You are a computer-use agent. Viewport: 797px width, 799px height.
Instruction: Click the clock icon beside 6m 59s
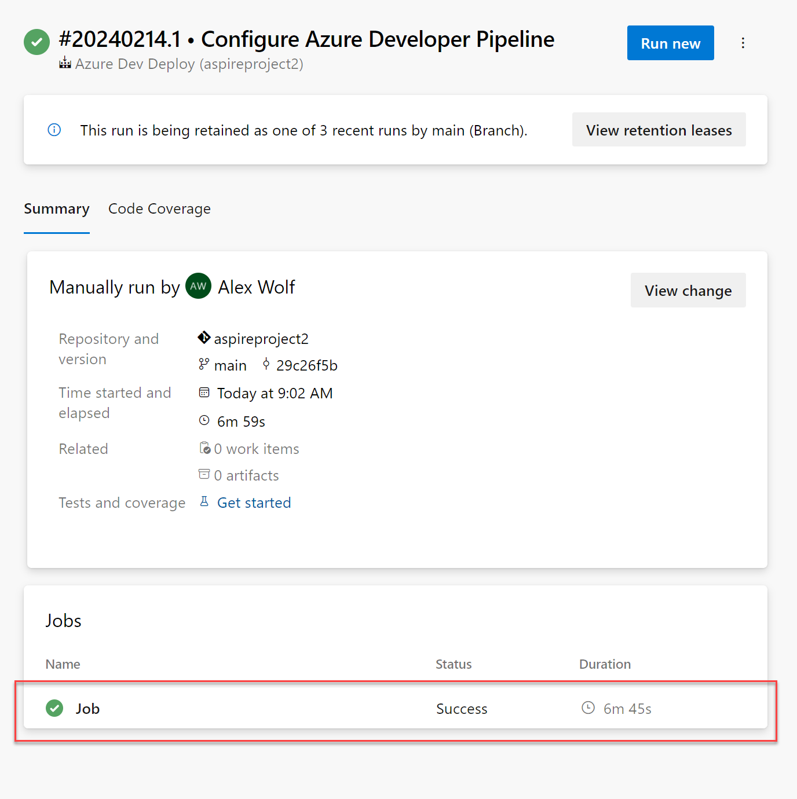click(x=204, y=420)
